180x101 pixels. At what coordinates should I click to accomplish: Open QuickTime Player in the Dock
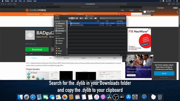click(x=144, y=97)
